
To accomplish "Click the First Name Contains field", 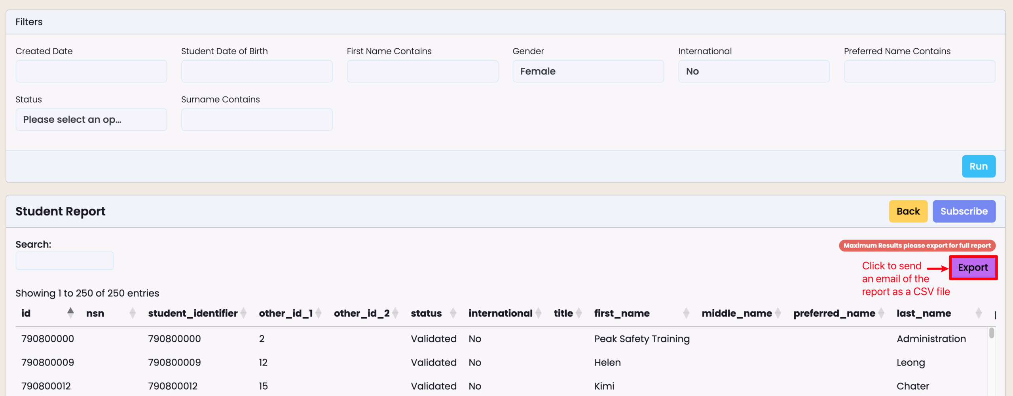I will click(422, 71).
